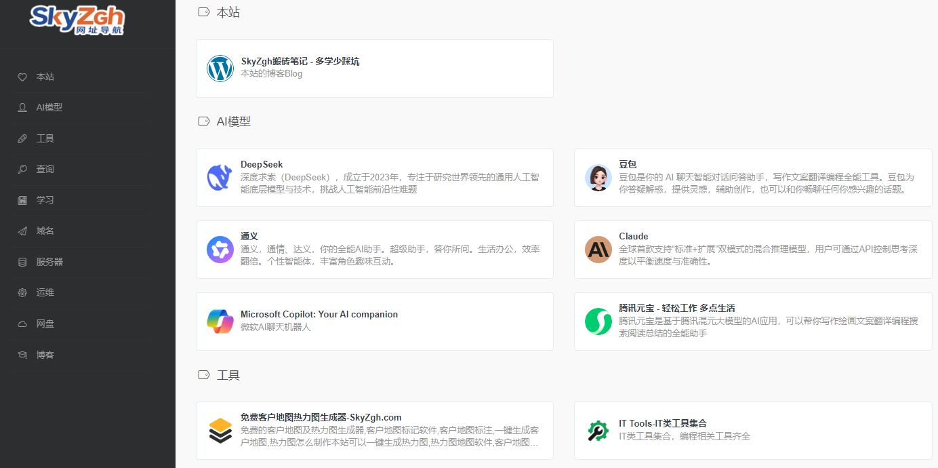Click the heart icon beside sidebar 本站
This screenshot has width=938, height=468.
(x=22, y=77)
